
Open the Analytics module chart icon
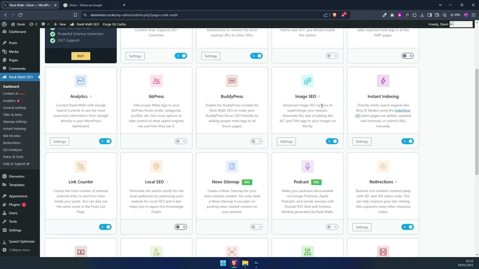click(81, 81)
